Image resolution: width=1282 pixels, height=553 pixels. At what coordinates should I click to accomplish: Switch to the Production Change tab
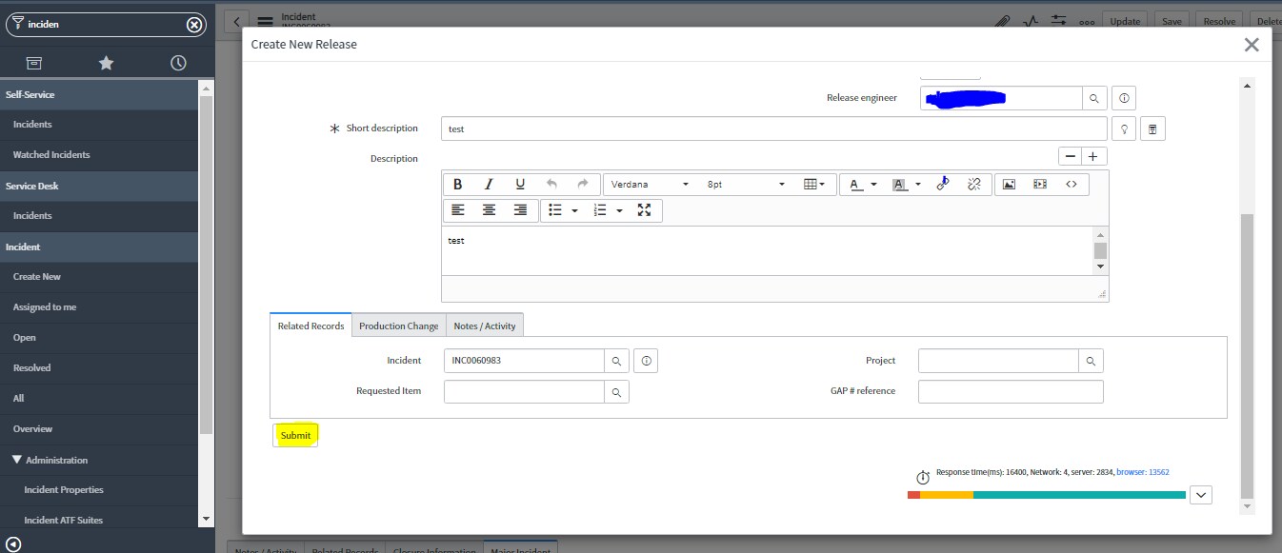tap(398, 325)
